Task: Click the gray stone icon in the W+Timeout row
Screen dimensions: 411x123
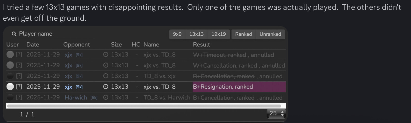Action: (10, 55)
